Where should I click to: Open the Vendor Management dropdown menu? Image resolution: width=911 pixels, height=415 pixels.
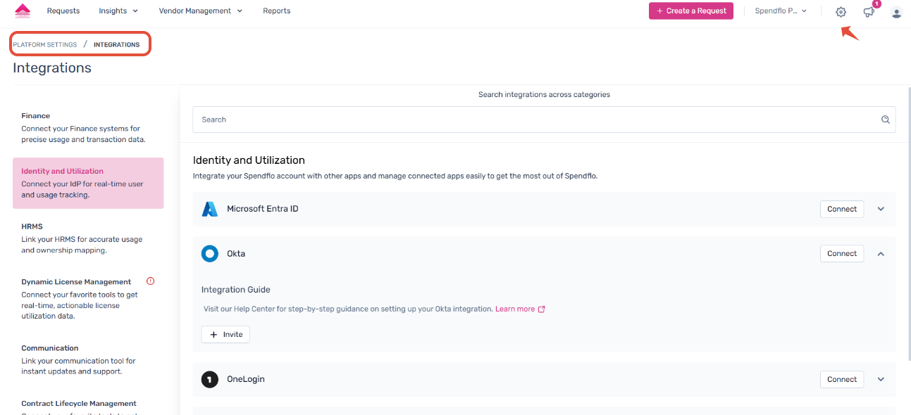(x=200, y=11)
